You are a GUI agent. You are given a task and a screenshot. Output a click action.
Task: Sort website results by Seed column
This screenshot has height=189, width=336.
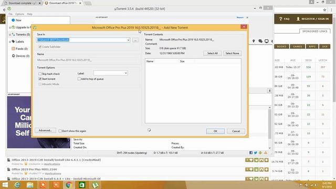[308, 60]
